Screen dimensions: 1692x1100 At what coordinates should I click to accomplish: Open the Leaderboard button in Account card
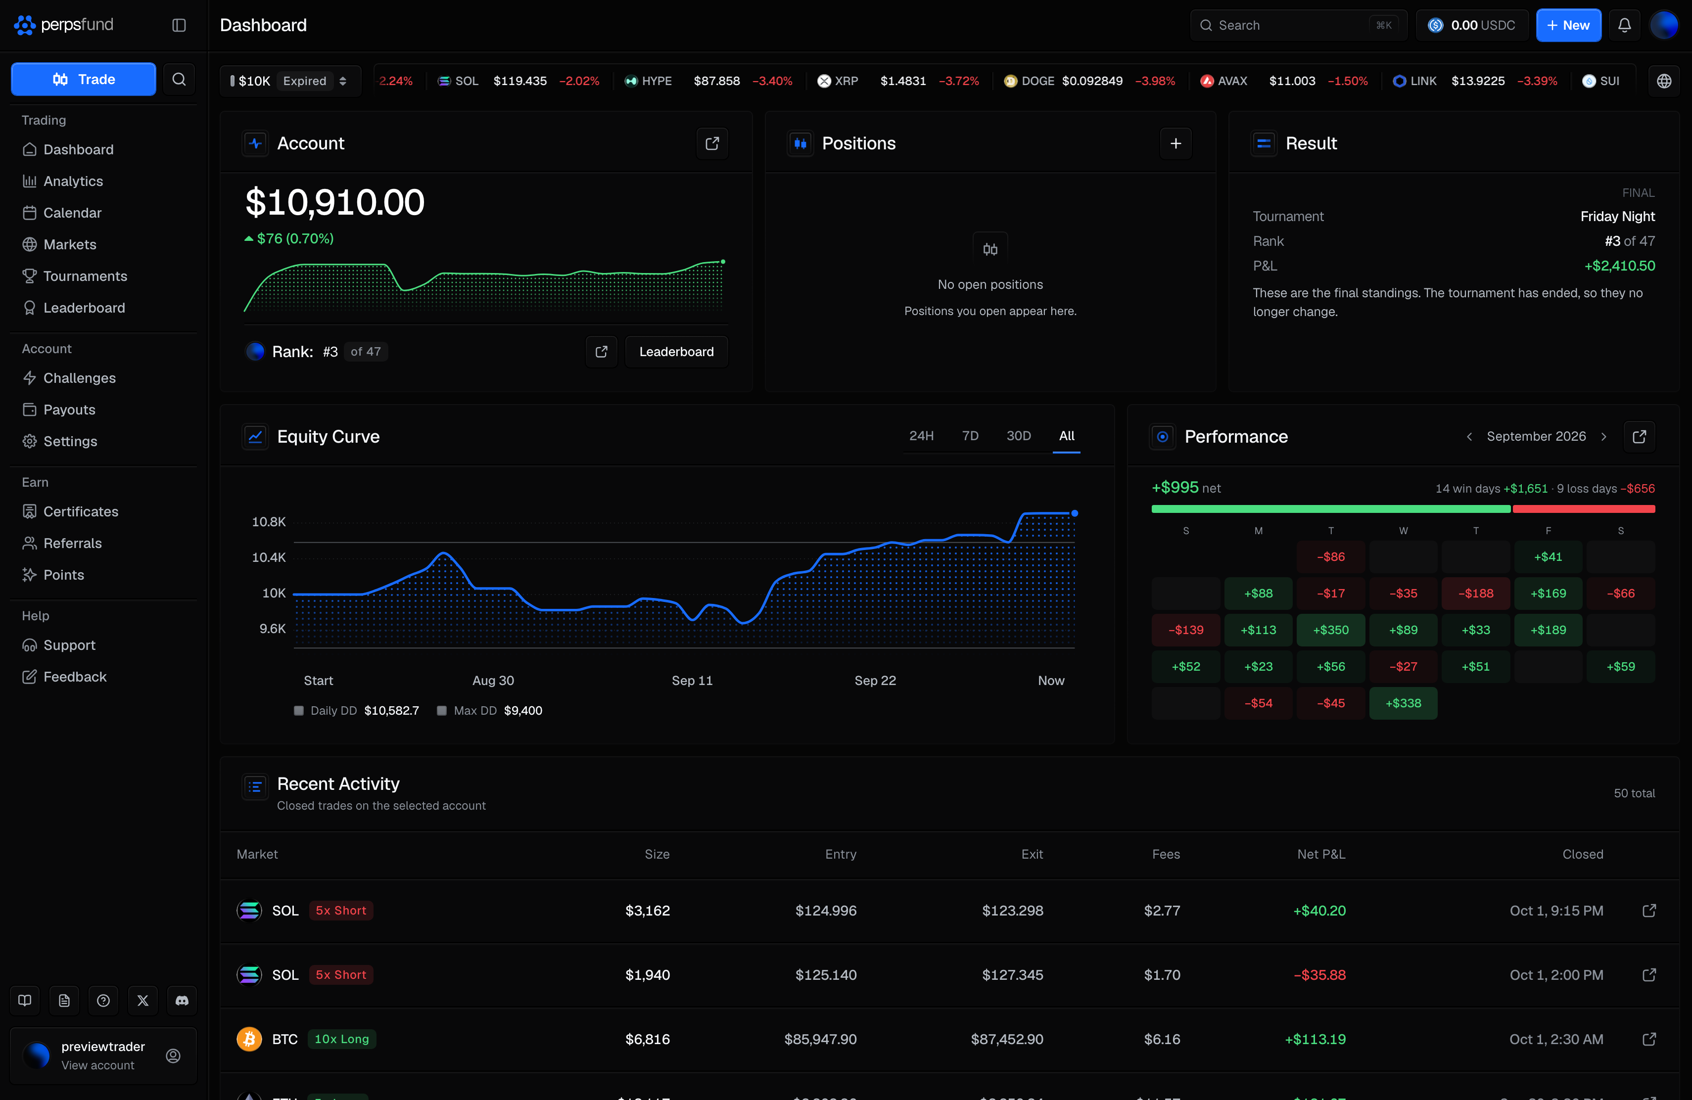click(x=676, y=352)
